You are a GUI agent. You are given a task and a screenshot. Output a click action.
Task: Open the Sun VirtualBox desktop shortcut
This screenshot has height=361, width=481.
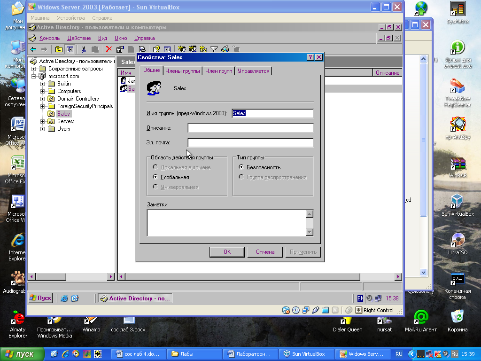click(458, 205)
